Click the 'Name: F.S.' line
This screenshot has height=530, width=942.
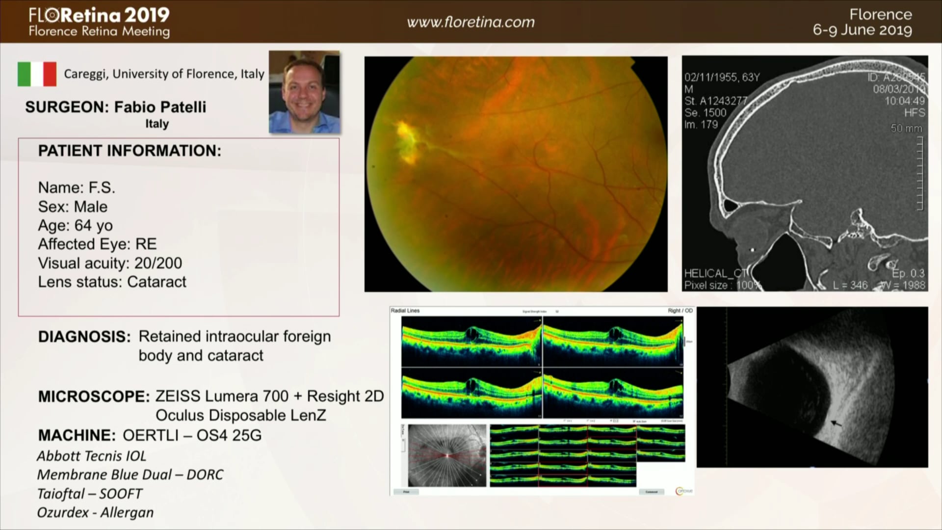[77, 187]
